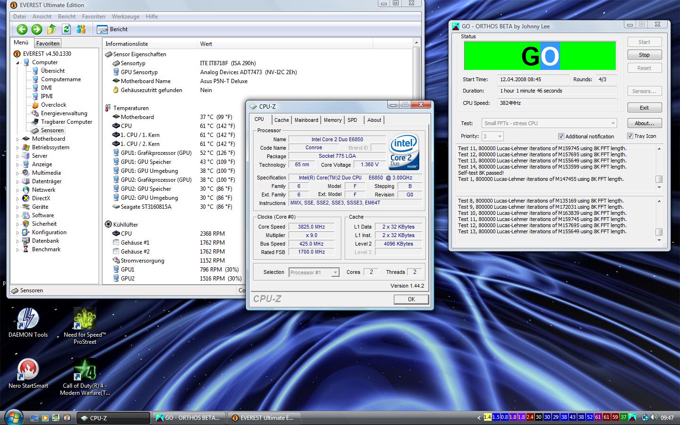Image resolution: width=680 pixels, height=425 pixels.
Task: Click scrollbar thumb of upper ORTHOS log
Action: coord(659,179)
